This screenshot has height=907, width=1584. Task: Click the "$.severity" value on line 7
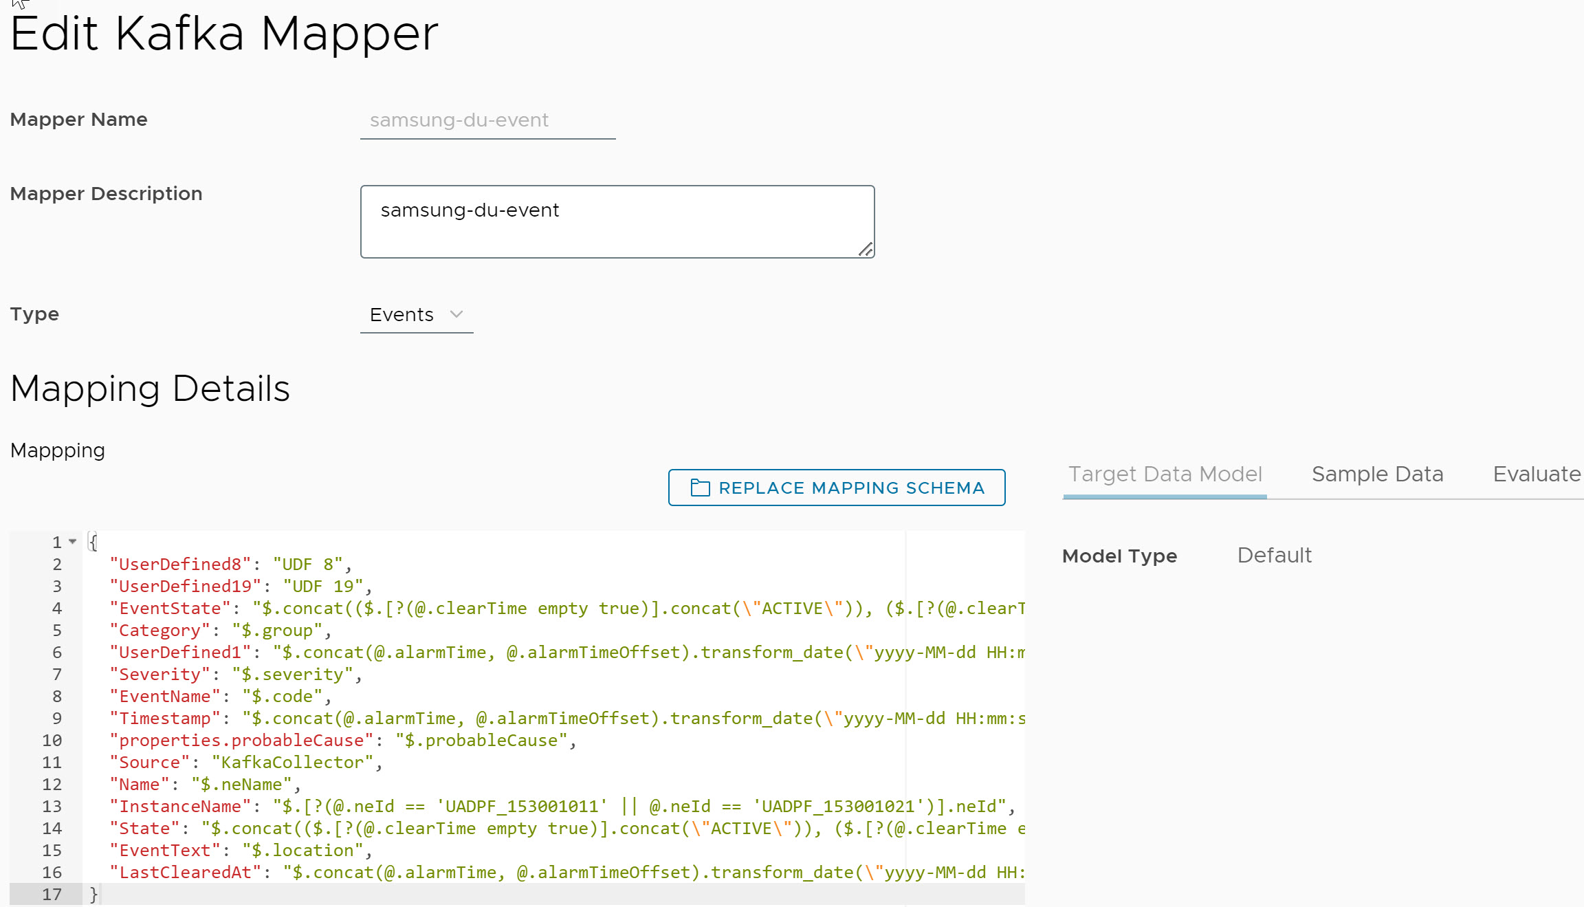point(293,675)
